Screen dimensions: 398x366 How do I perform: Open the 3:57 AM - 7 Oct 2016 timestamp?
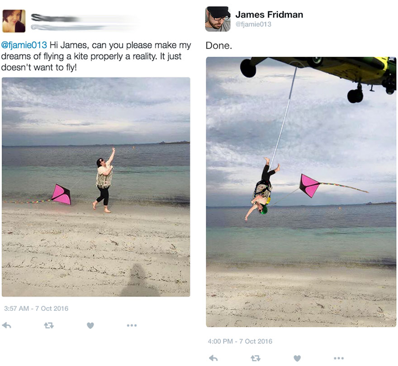click(36, 309)
